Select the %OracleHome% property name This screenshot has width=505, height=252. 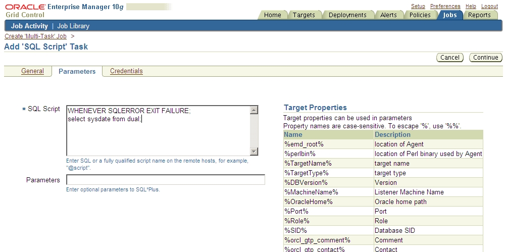click(x=308, y=201)
